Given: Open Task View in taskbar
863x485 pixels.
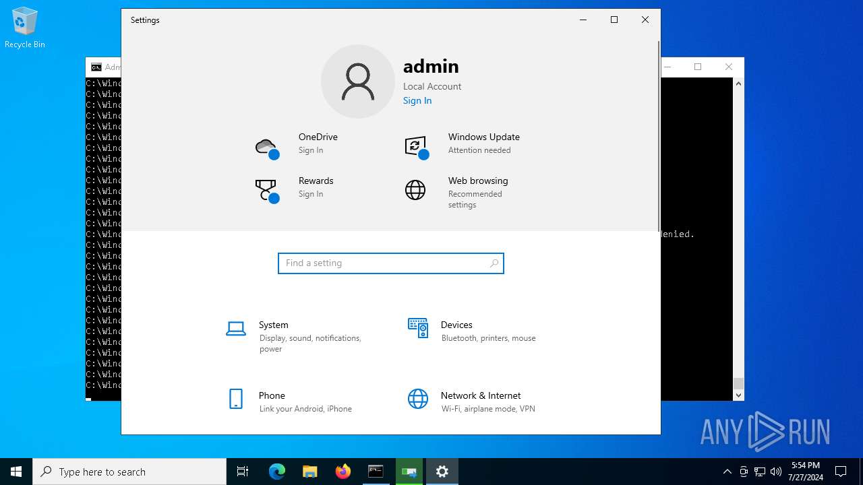Looking at the screenshot, I should (243, 472).
